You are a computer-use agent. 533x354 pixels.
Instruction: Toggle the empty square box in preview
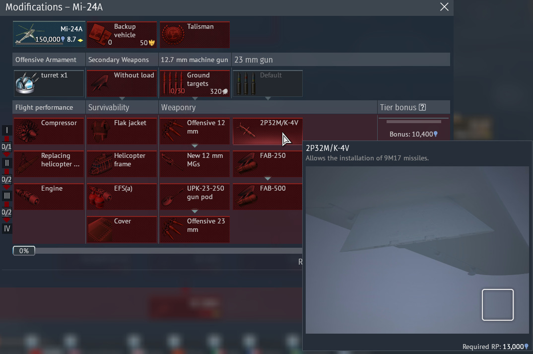497,305
